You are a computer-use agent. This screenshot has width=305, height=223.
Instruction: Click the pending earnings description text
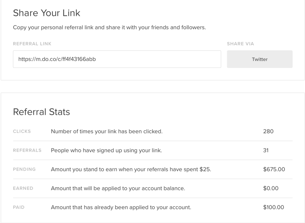131,169
